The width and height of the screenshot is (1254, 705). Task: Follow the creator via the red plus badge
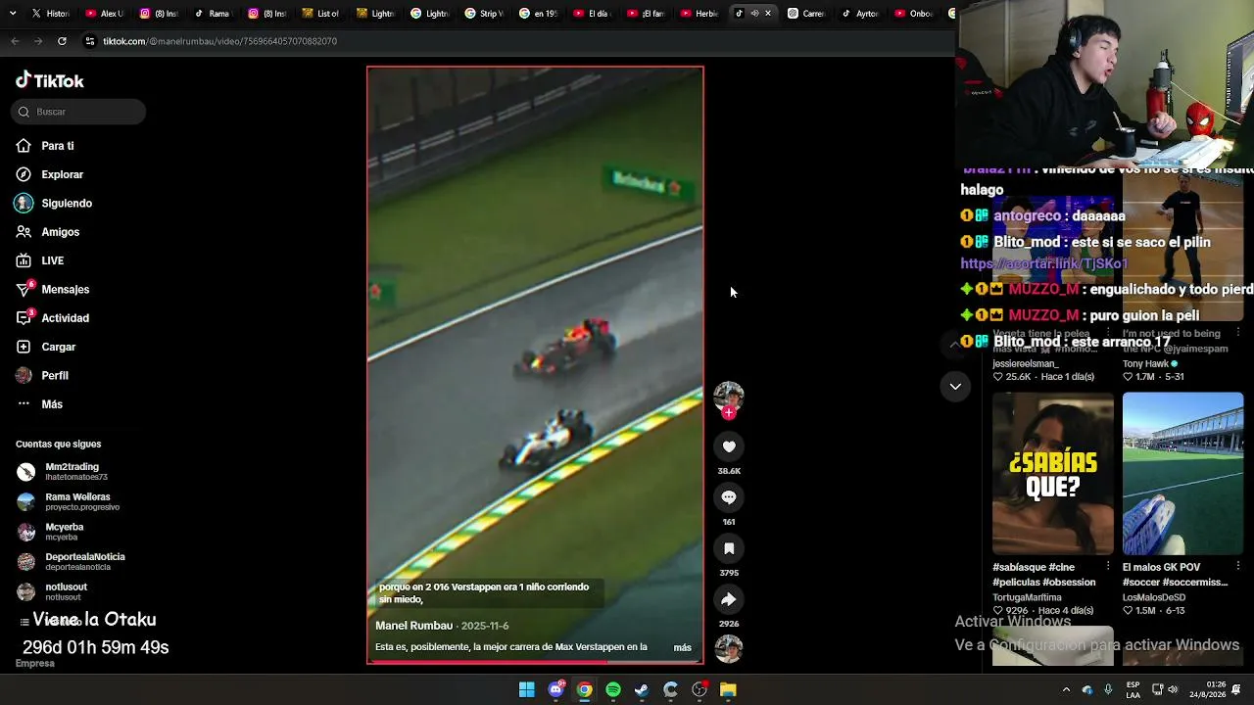(729, 413)
